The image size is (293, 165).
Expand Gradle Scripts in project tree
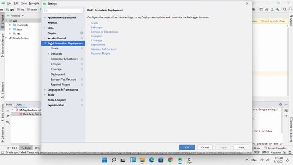tap(6, 38)
